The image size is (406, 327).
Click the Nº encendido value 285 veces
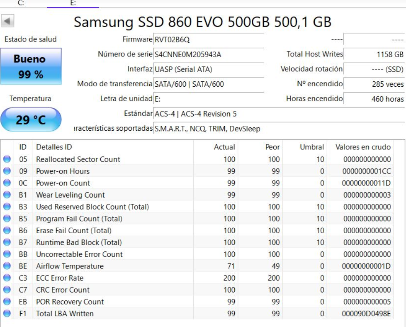coord(374,84)
